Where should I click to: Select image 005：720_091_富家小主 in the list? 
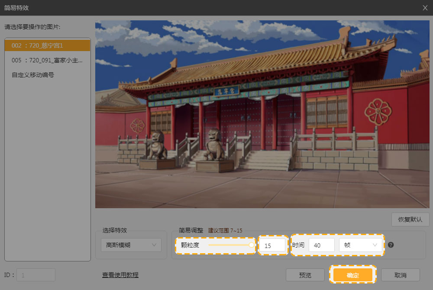[x=47, y=60]
